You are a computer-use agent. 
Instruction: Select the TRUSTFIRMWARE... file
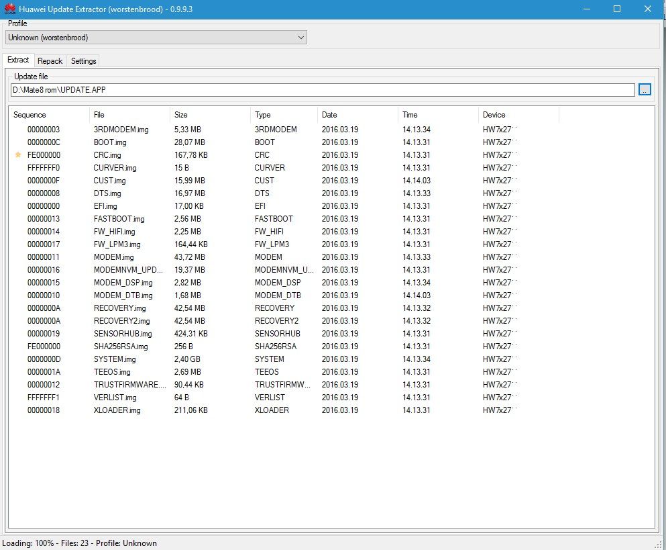(x=129, y=385)
